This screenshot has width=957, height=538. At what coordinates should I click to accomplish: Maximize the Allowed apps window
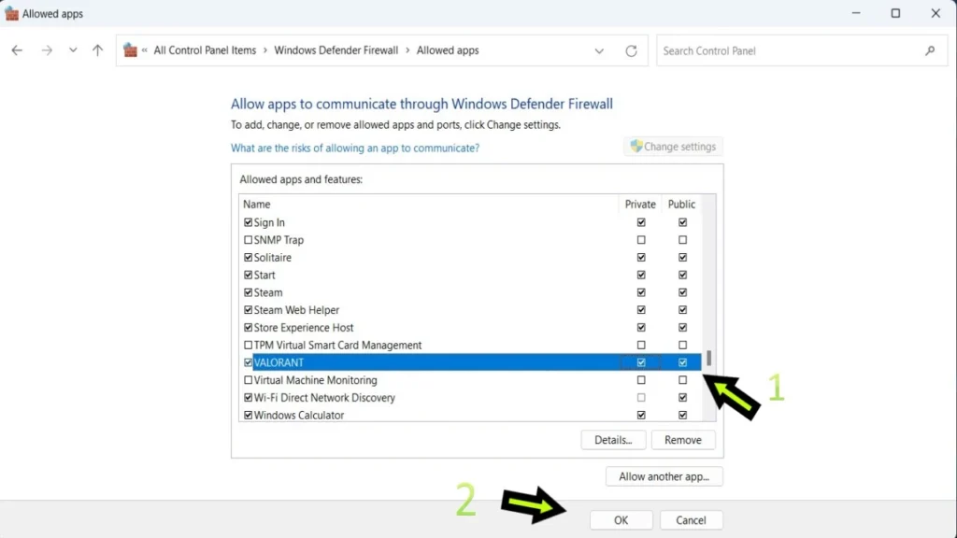[895, 13]
